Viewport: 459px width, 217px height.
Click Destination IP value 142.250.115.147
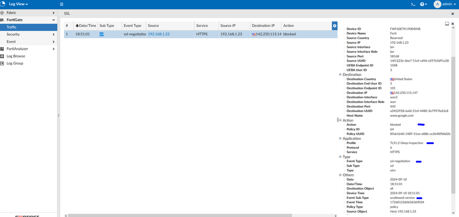coord(406,92)
